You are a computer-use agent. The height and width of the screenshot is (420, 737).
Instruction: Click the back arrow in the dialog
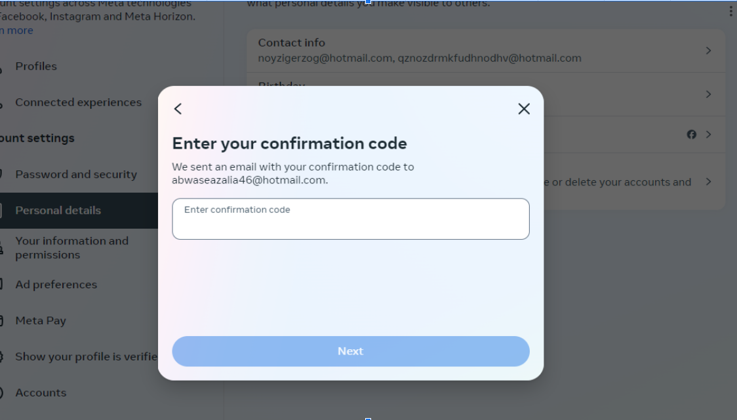point(178,109)
